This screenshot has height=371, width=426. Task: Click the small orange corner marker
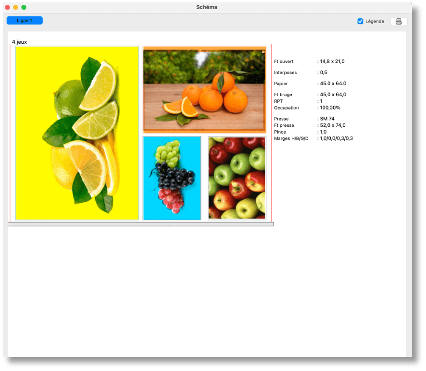coord(263,51)
